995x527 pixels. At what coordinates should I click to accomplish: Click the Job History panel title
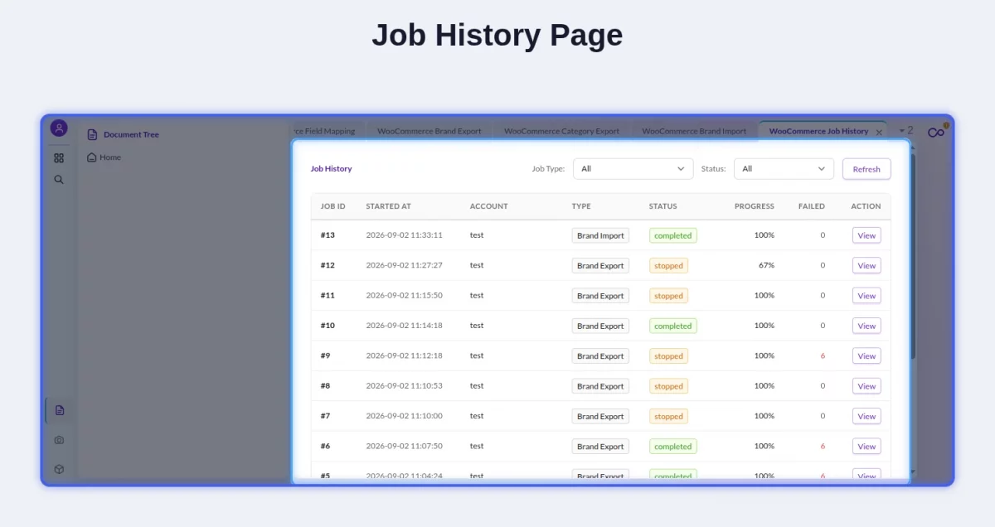point(331,169)
